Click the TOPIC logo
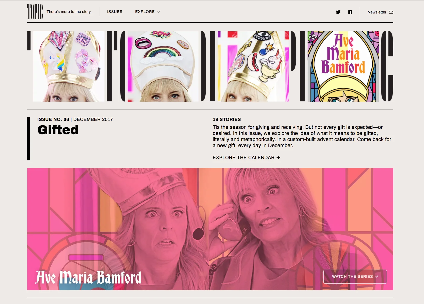 tap(35, 12)
